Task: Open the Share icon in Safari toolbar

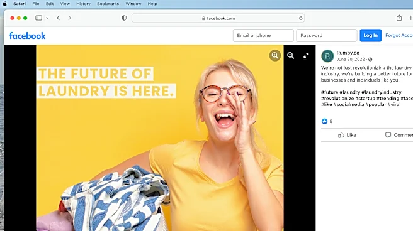Action: point(399,18)
